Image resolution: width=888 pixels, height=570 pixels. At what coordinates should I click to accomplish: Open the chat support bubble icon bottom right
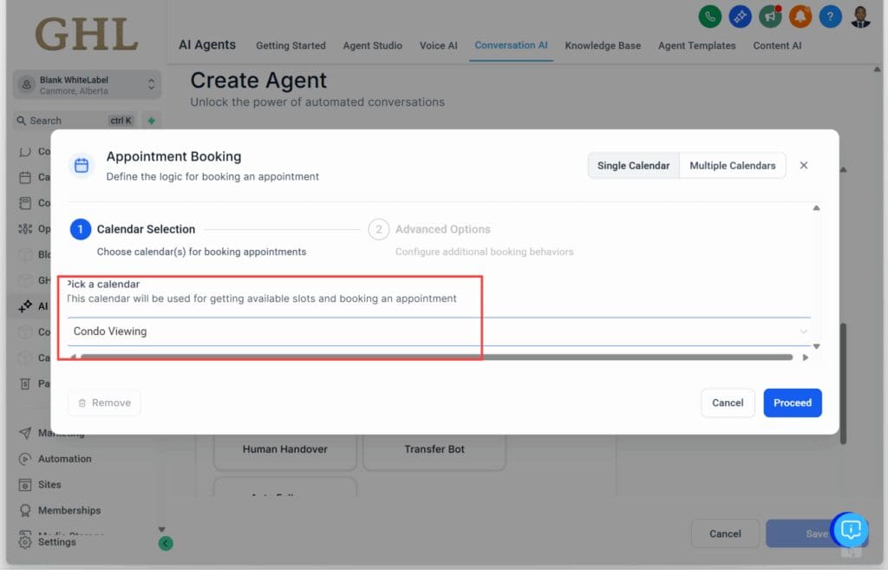click(850, 530)
